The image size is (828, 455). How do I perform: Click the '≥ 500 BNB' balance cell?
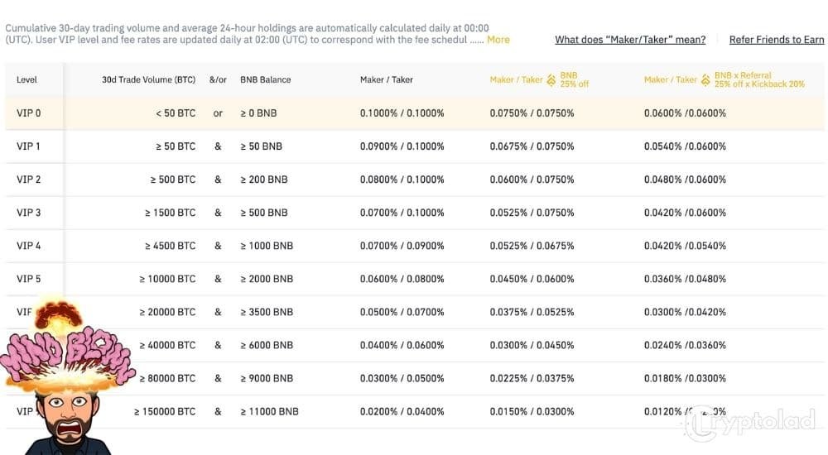264,213
